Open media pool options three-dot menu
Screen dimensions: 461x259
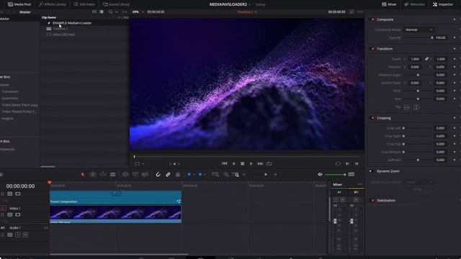(x=125, y=12)
